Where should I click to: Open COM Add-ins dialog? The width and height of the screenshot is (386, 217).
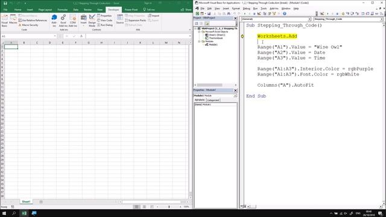[72, 20]
